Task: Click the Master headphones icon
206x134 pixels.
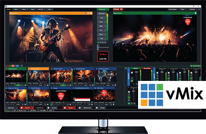Action: coord(134,84)
